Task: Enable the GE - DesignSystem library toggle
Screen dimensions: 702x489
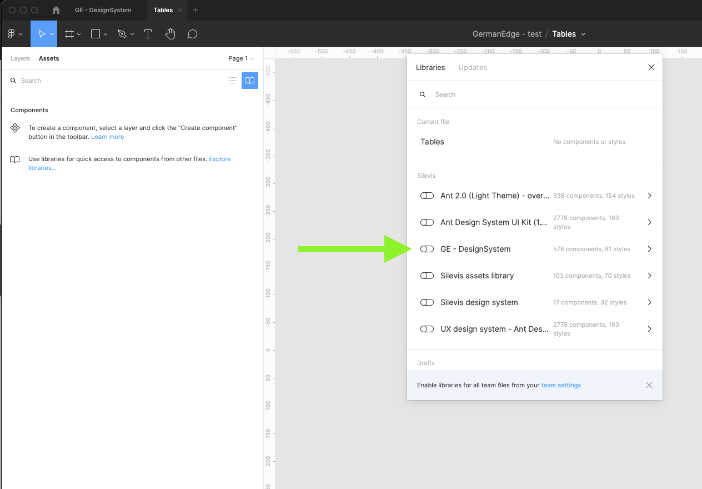Action: 427,249
